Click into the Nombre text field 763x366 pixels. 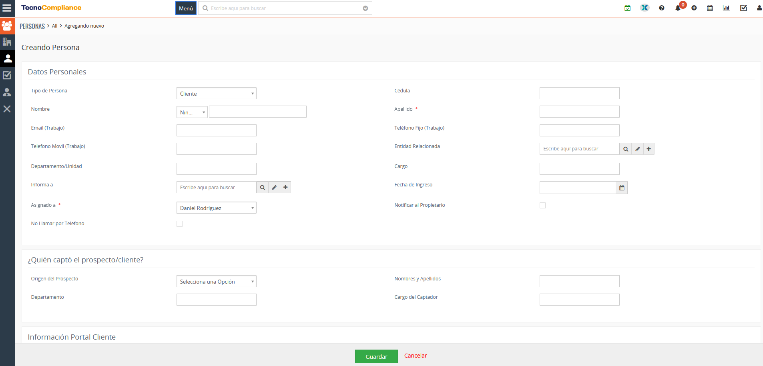point(258,112)
